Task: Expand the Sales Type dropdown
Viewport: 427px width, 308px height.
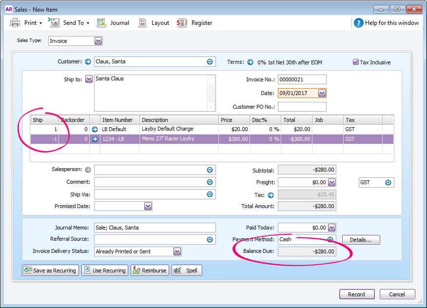Action: [x=98, y=41]
